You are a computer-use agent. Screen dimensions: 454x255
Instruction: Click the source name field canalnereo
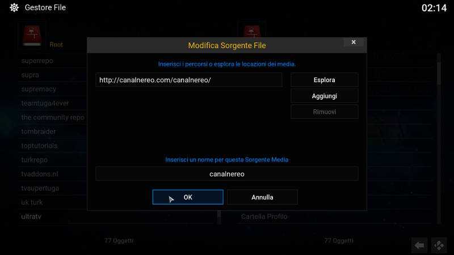pyautogui.click(x=226, y=174)
